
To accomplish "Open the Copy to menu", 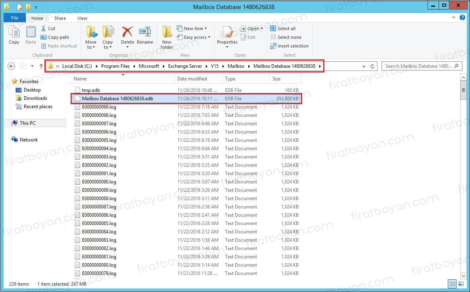I will (107, 37).
